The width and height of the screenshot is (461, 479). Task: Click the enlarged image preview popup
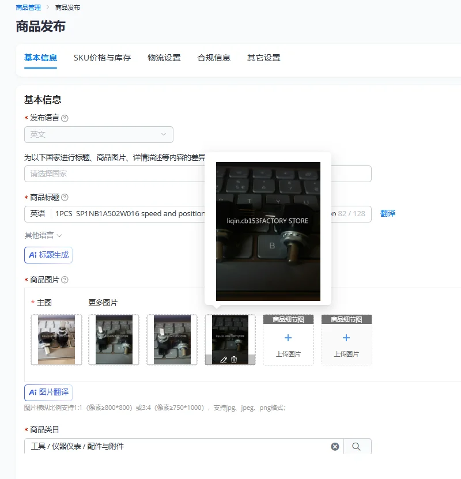click(x=268, y=231)
